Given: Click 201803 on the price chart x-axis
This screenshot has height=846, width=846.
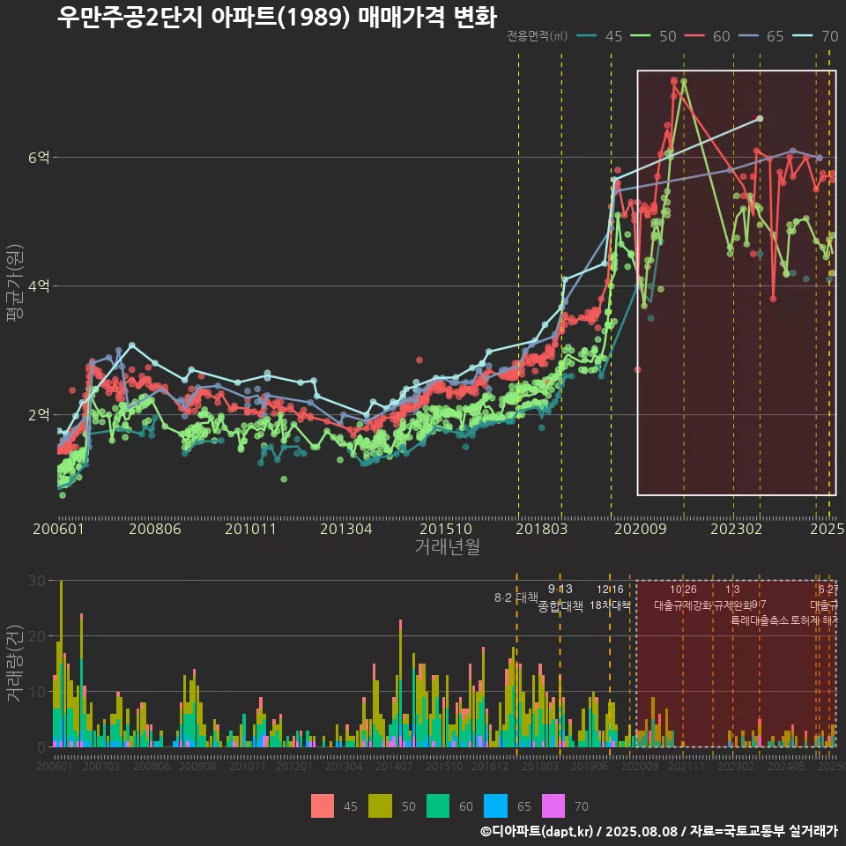Looking at the screenshot, I should pos(542,529).
